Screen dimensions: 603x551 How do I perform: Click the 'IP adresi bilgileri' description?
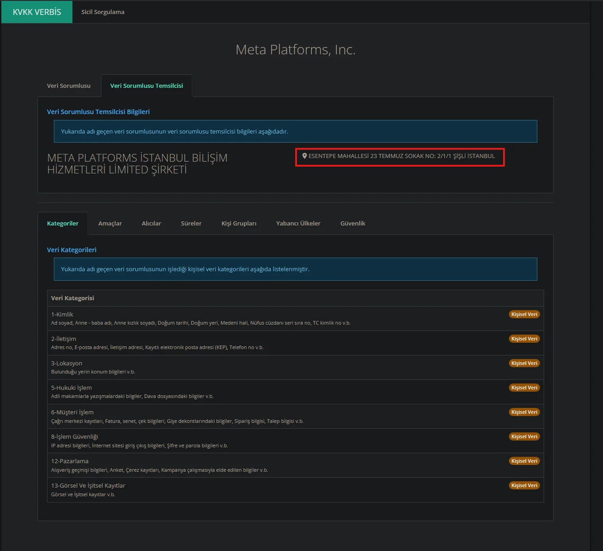coord(139,446)
